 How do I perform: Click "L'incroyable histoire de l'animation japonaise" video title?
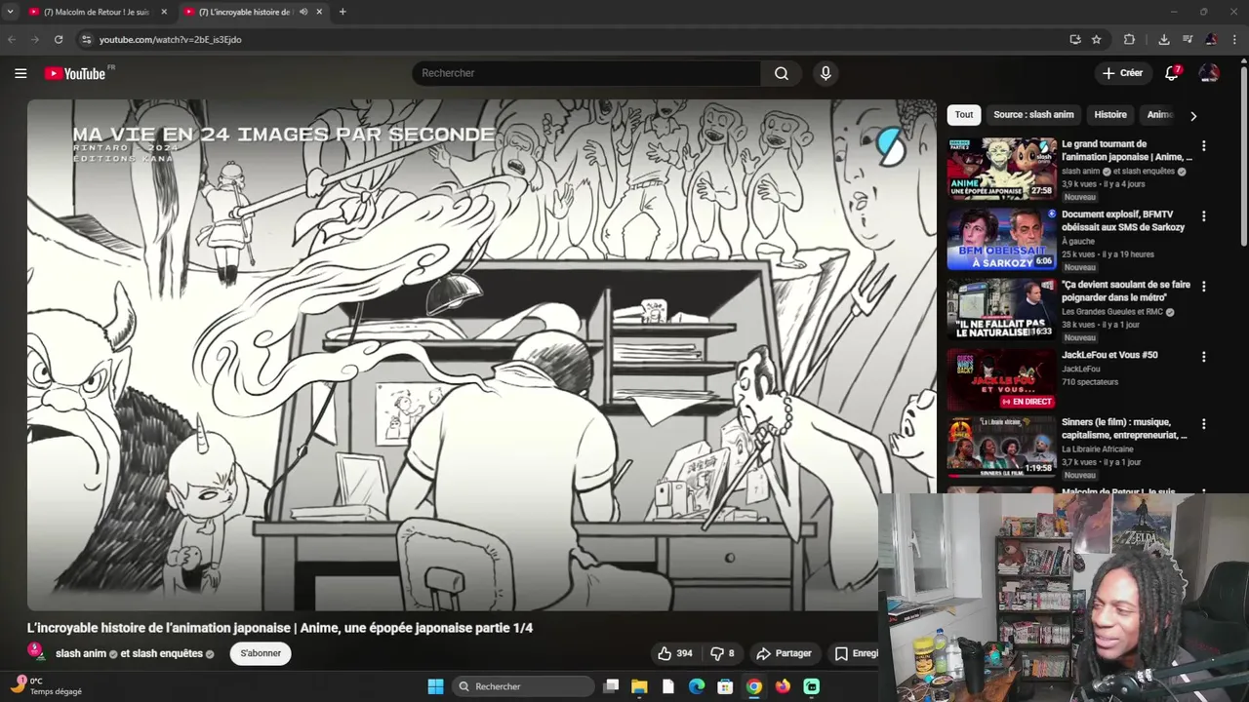tap(280, 628)
